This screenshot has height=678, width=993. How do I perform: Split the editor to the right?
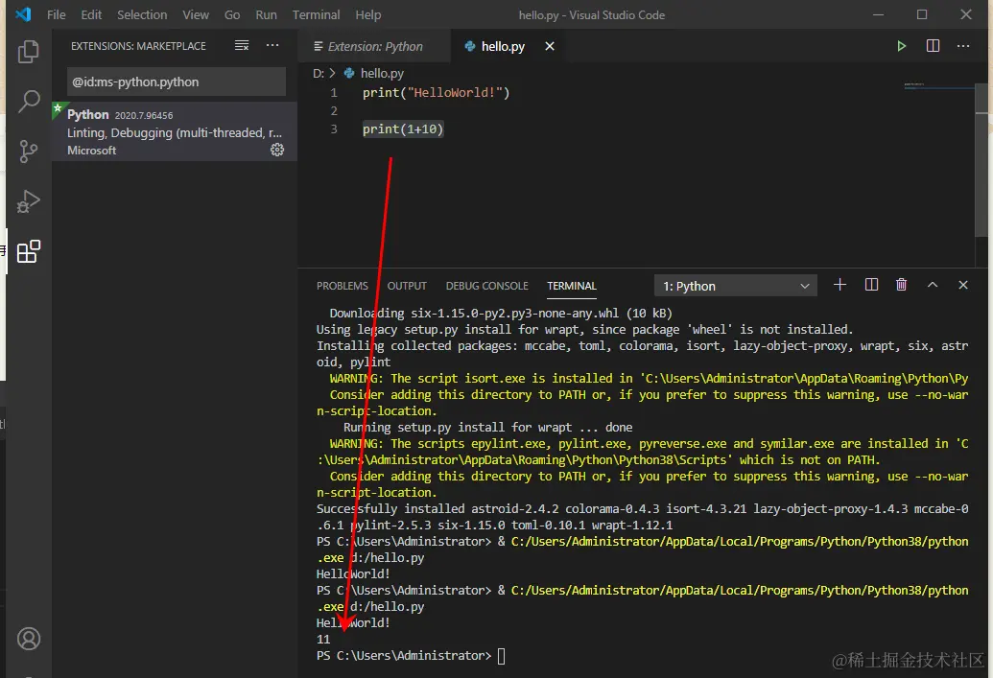pyautogui.click(x=933, y=46)
